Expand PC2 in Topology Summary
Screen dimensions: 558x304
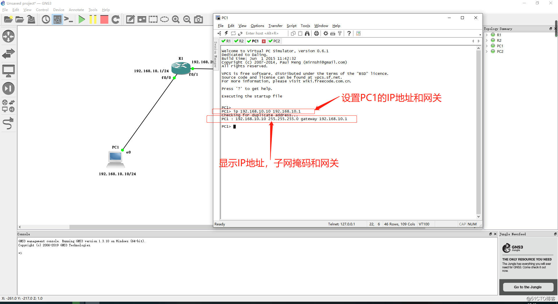click(x=487, y=51)
